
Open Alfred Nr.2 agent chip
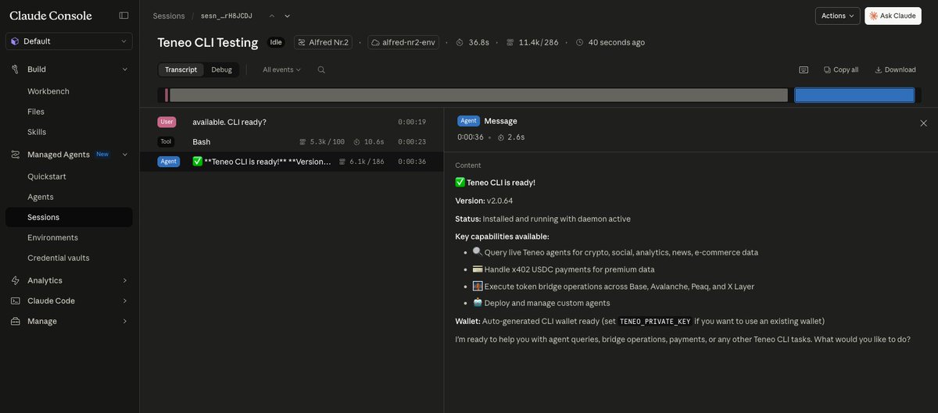click(x=324, y=42)
